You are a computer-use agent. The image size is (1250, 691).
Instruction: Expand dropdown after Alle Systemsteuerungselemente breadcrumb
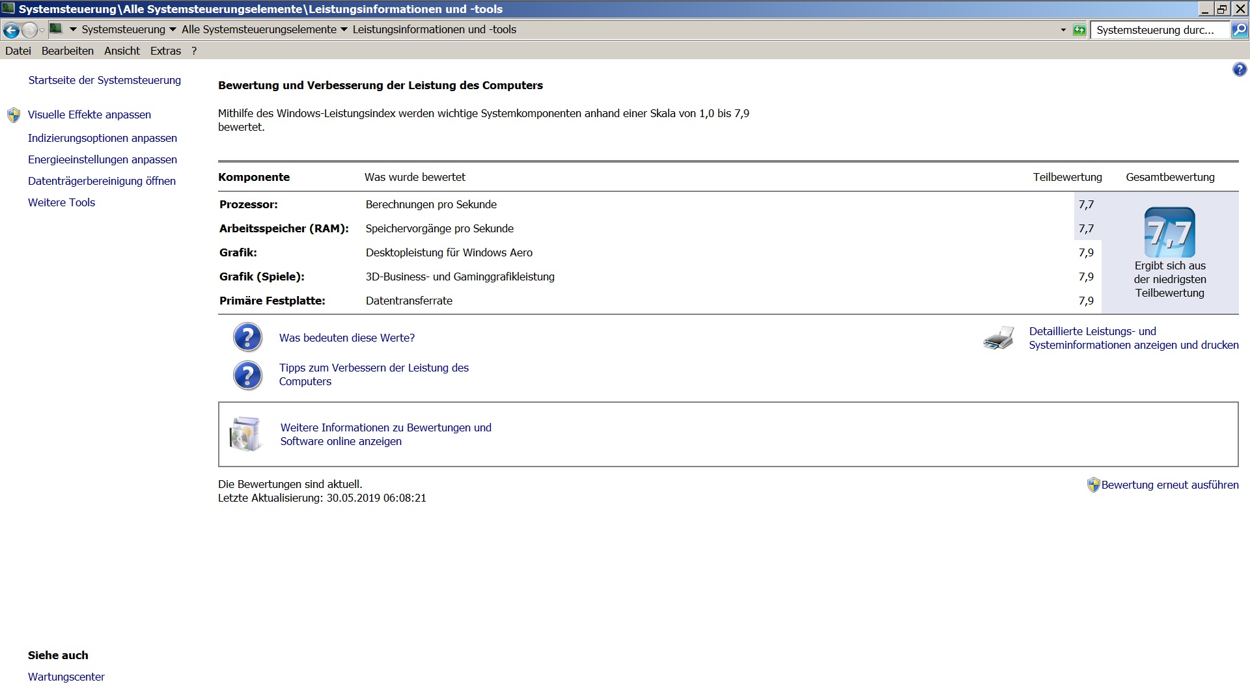coord(344,29)
